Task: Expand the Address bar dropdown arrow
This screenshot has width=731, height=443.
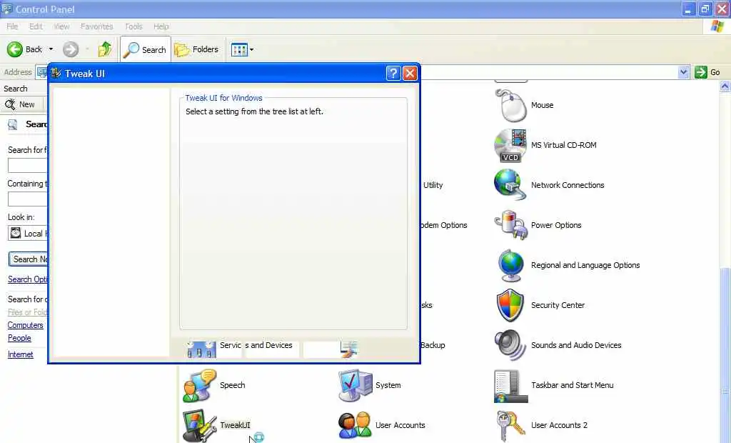Action: point(683,72)
